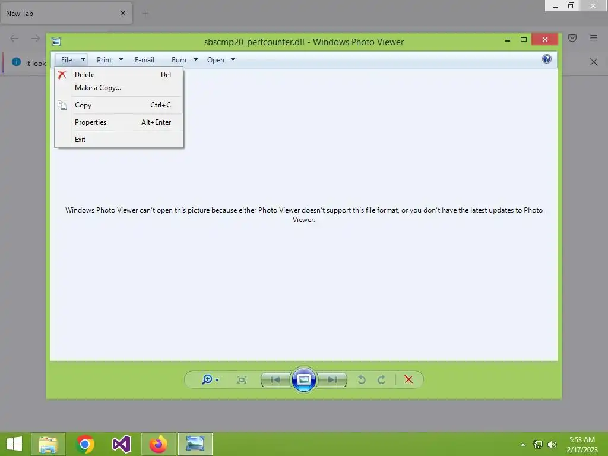This screenshot has height=456, width=608.
Task: Go to the next picture
Action: click(332, 379)
